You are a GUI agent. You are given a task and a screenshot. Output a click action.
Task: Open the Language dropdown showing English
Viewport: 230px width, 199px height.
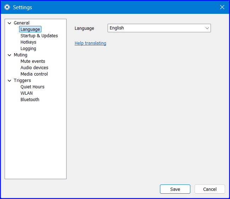coord(159,28)
